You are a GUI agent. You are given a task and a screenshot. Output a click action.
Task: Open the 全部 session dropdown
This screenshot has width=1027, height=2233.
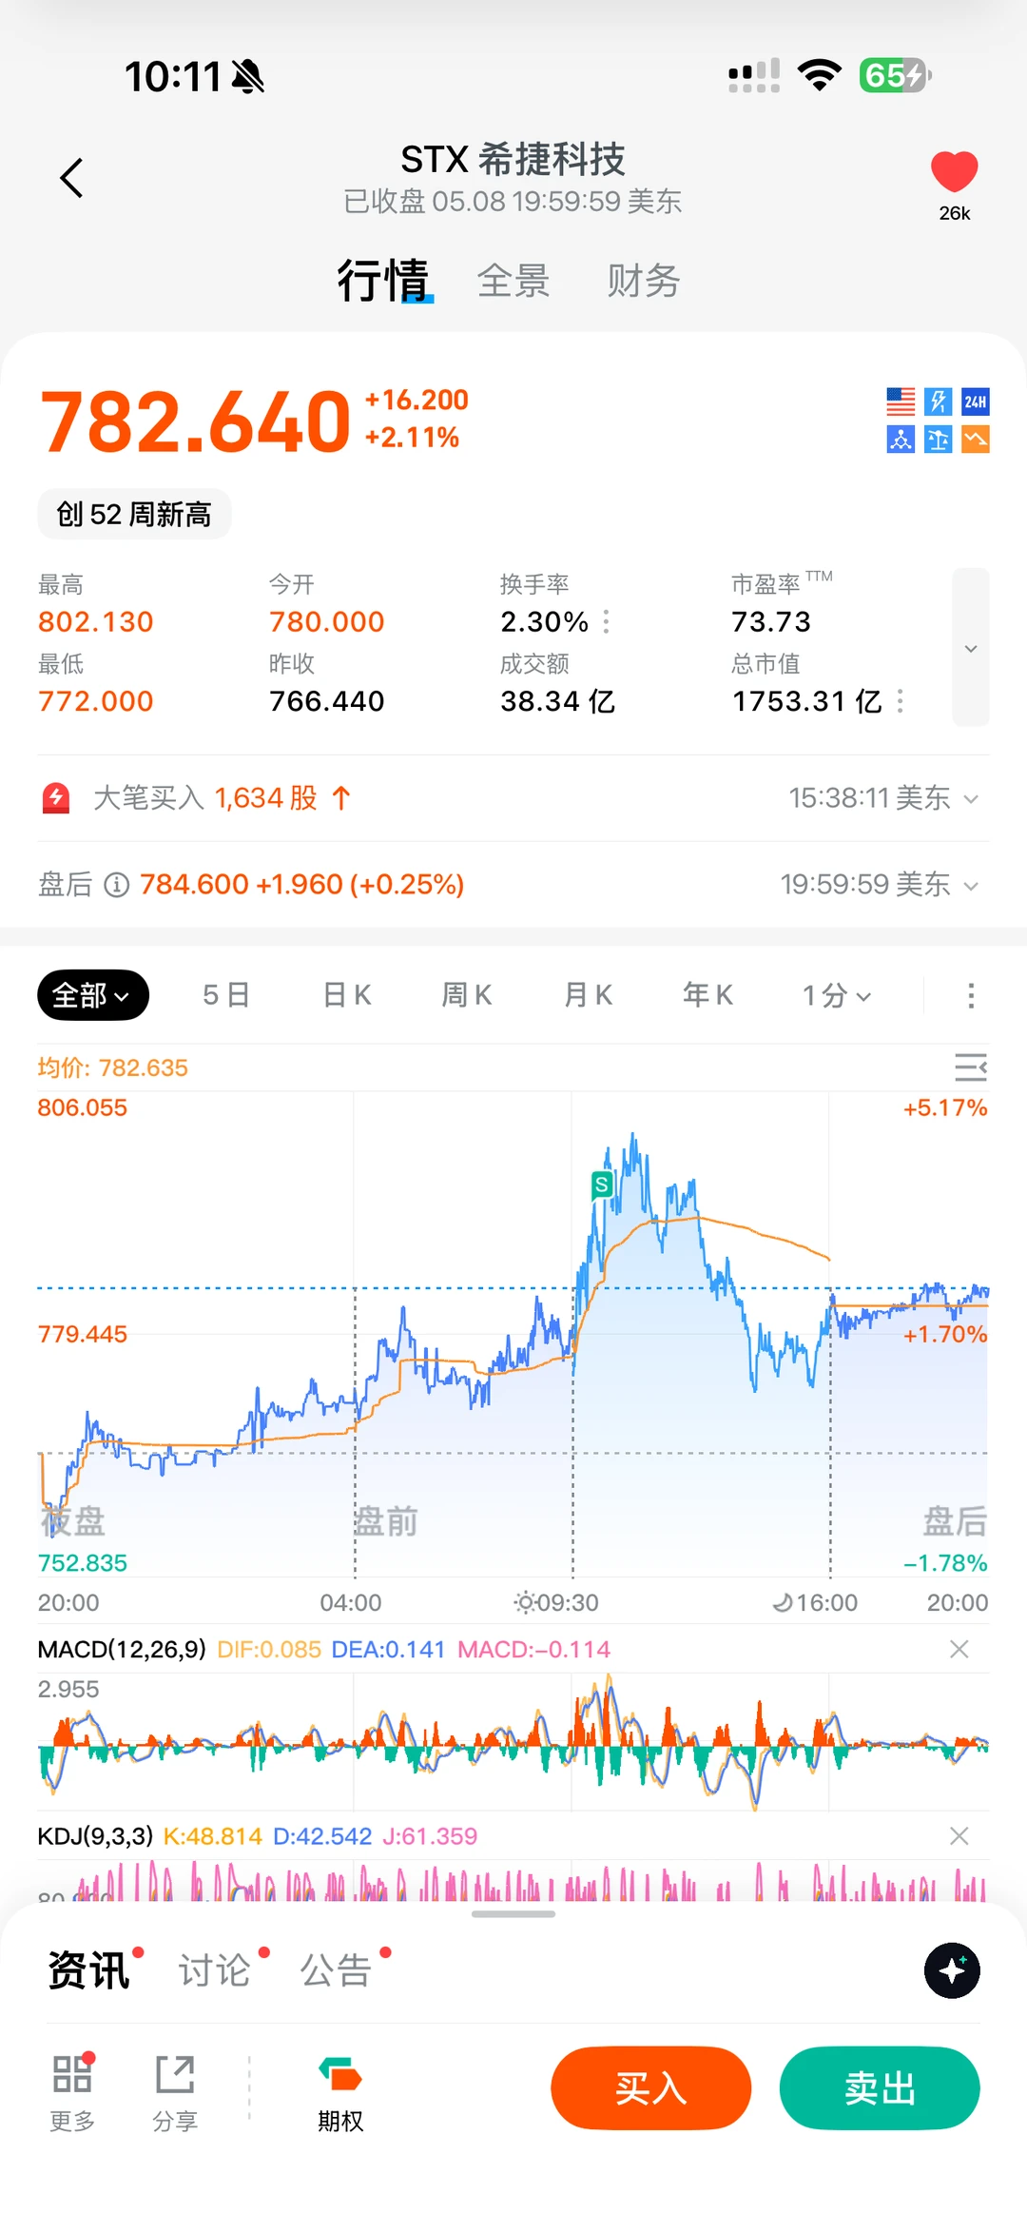(x=93, y=995)
